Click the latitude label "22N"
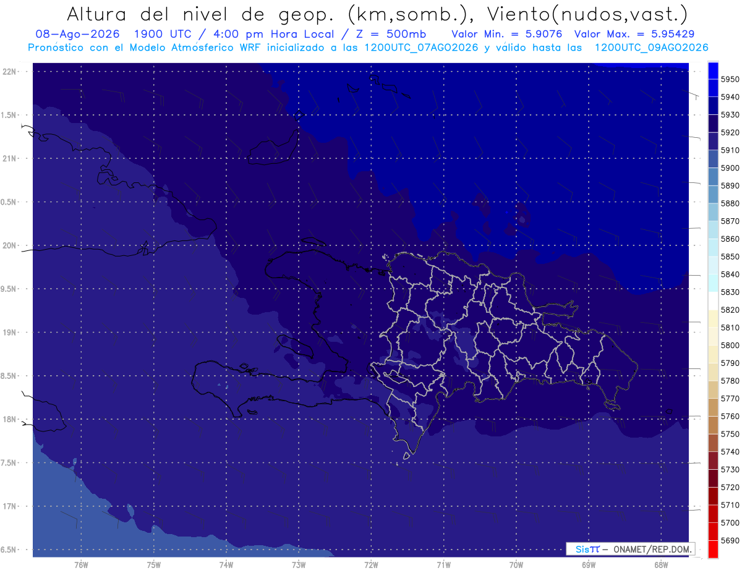The width and height of the screenshot is (742, 573). (x=10, y=72)
